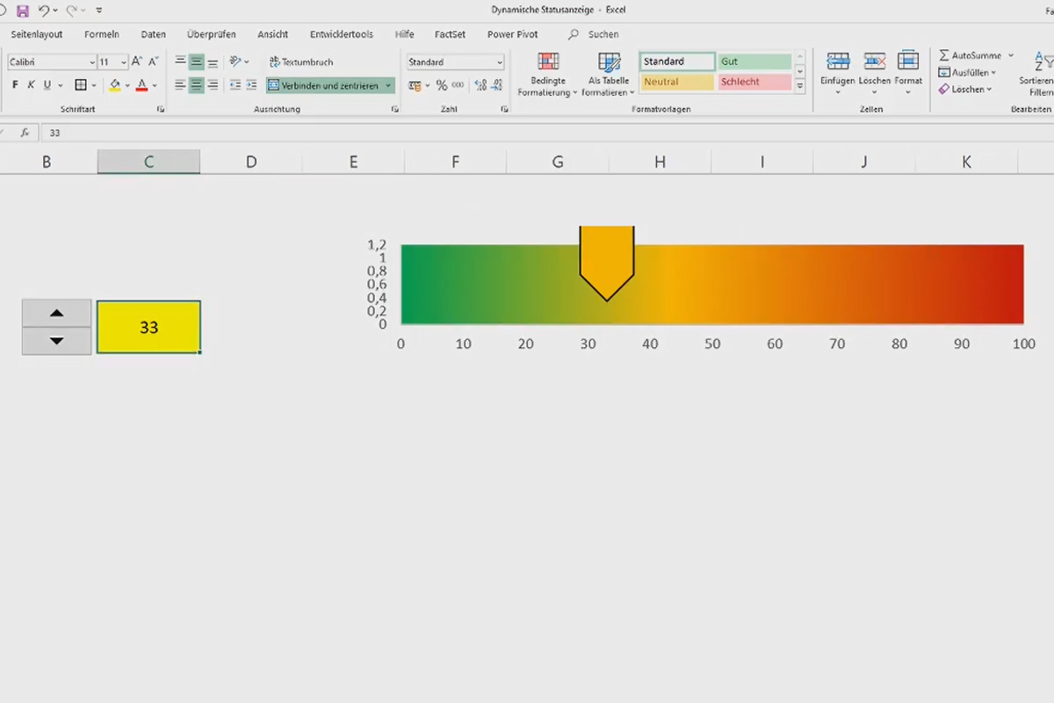Click the Löschen icon in the Zellen group

coord(874,70)
